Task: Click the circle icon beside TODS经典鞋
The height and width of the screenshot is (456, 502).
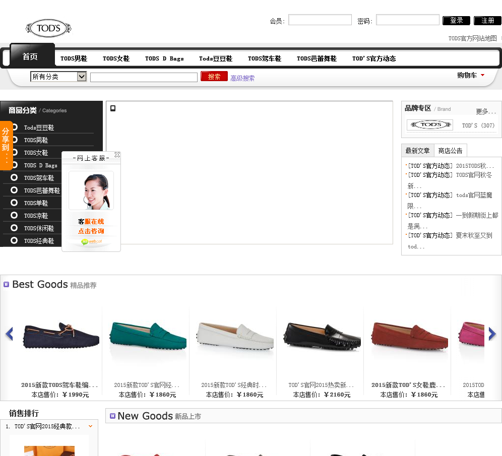Action: pyautogui.click(x=14, y=240)
